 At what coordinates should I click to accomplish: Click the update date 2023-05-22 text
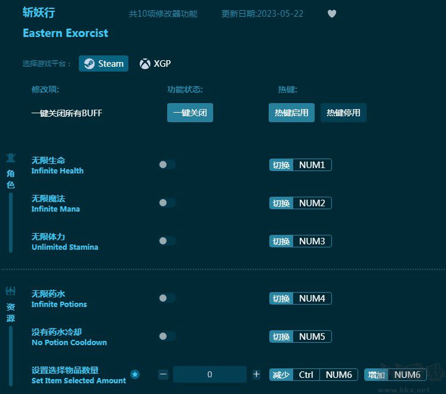click(x=262, y=14)
